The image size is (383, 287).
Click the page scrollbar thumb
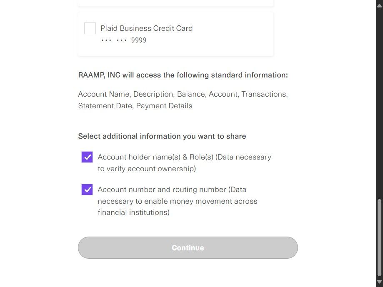[x=379, y=237]
